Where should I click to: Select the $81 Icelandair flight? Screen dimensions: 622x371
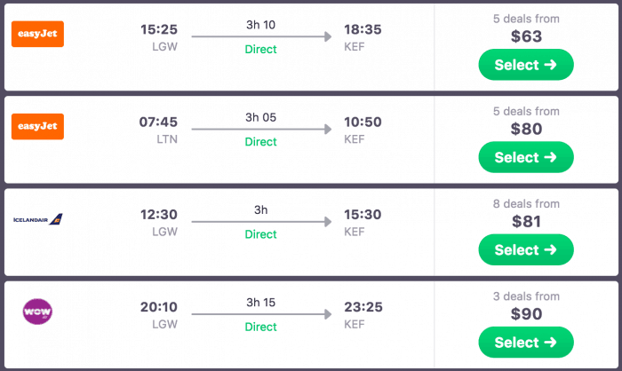(x=525, y=249)
